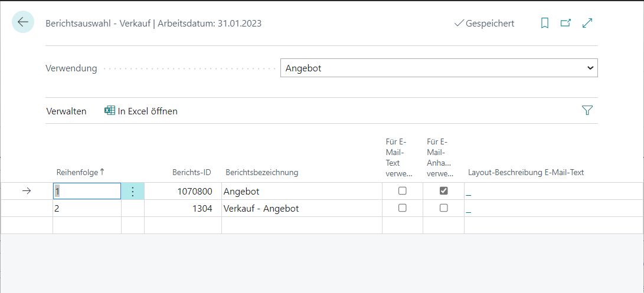Open the Verwendung dropdown
This screenshot has height=293, width=644.
tap(439, 68)
